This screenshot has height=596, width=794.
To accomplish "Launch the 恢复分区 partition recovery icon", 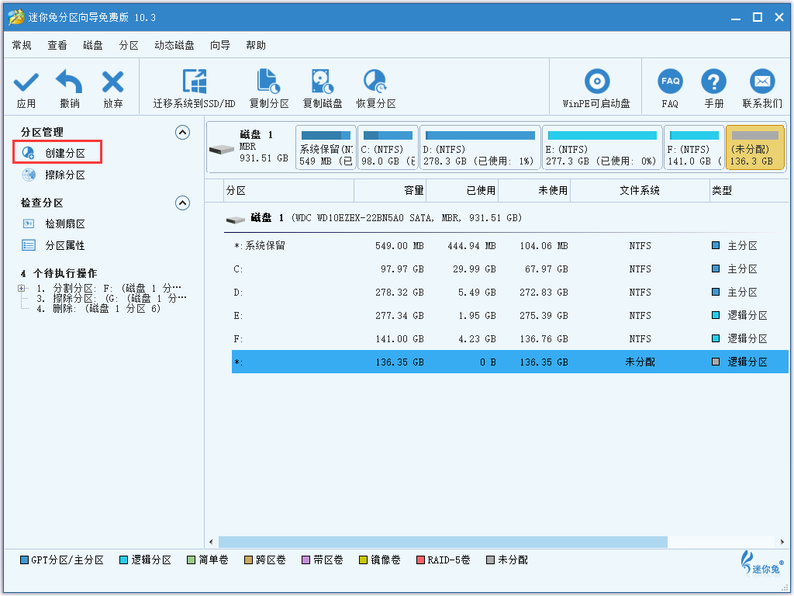I will [x=375, y=81].
